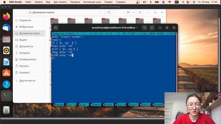221x124 pixels.
Task: Select Домашняя папка in Files sidebar
Action: tap(29, 33)
